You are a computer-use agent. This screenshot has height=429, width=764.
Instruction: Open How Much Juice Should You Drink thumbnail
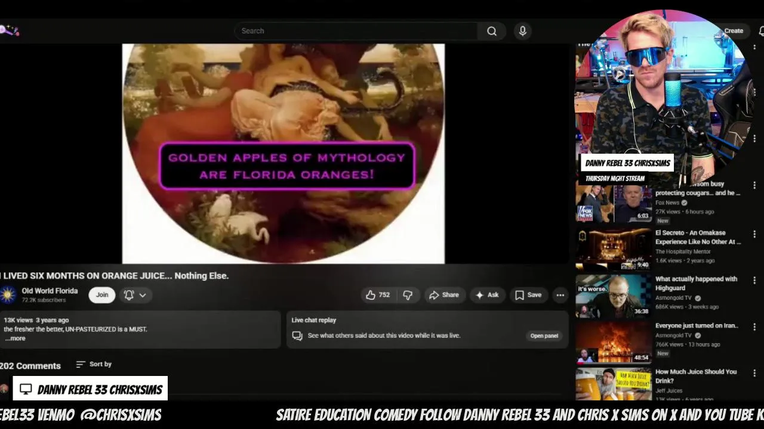pyautogui.click(x=614, y=385)
